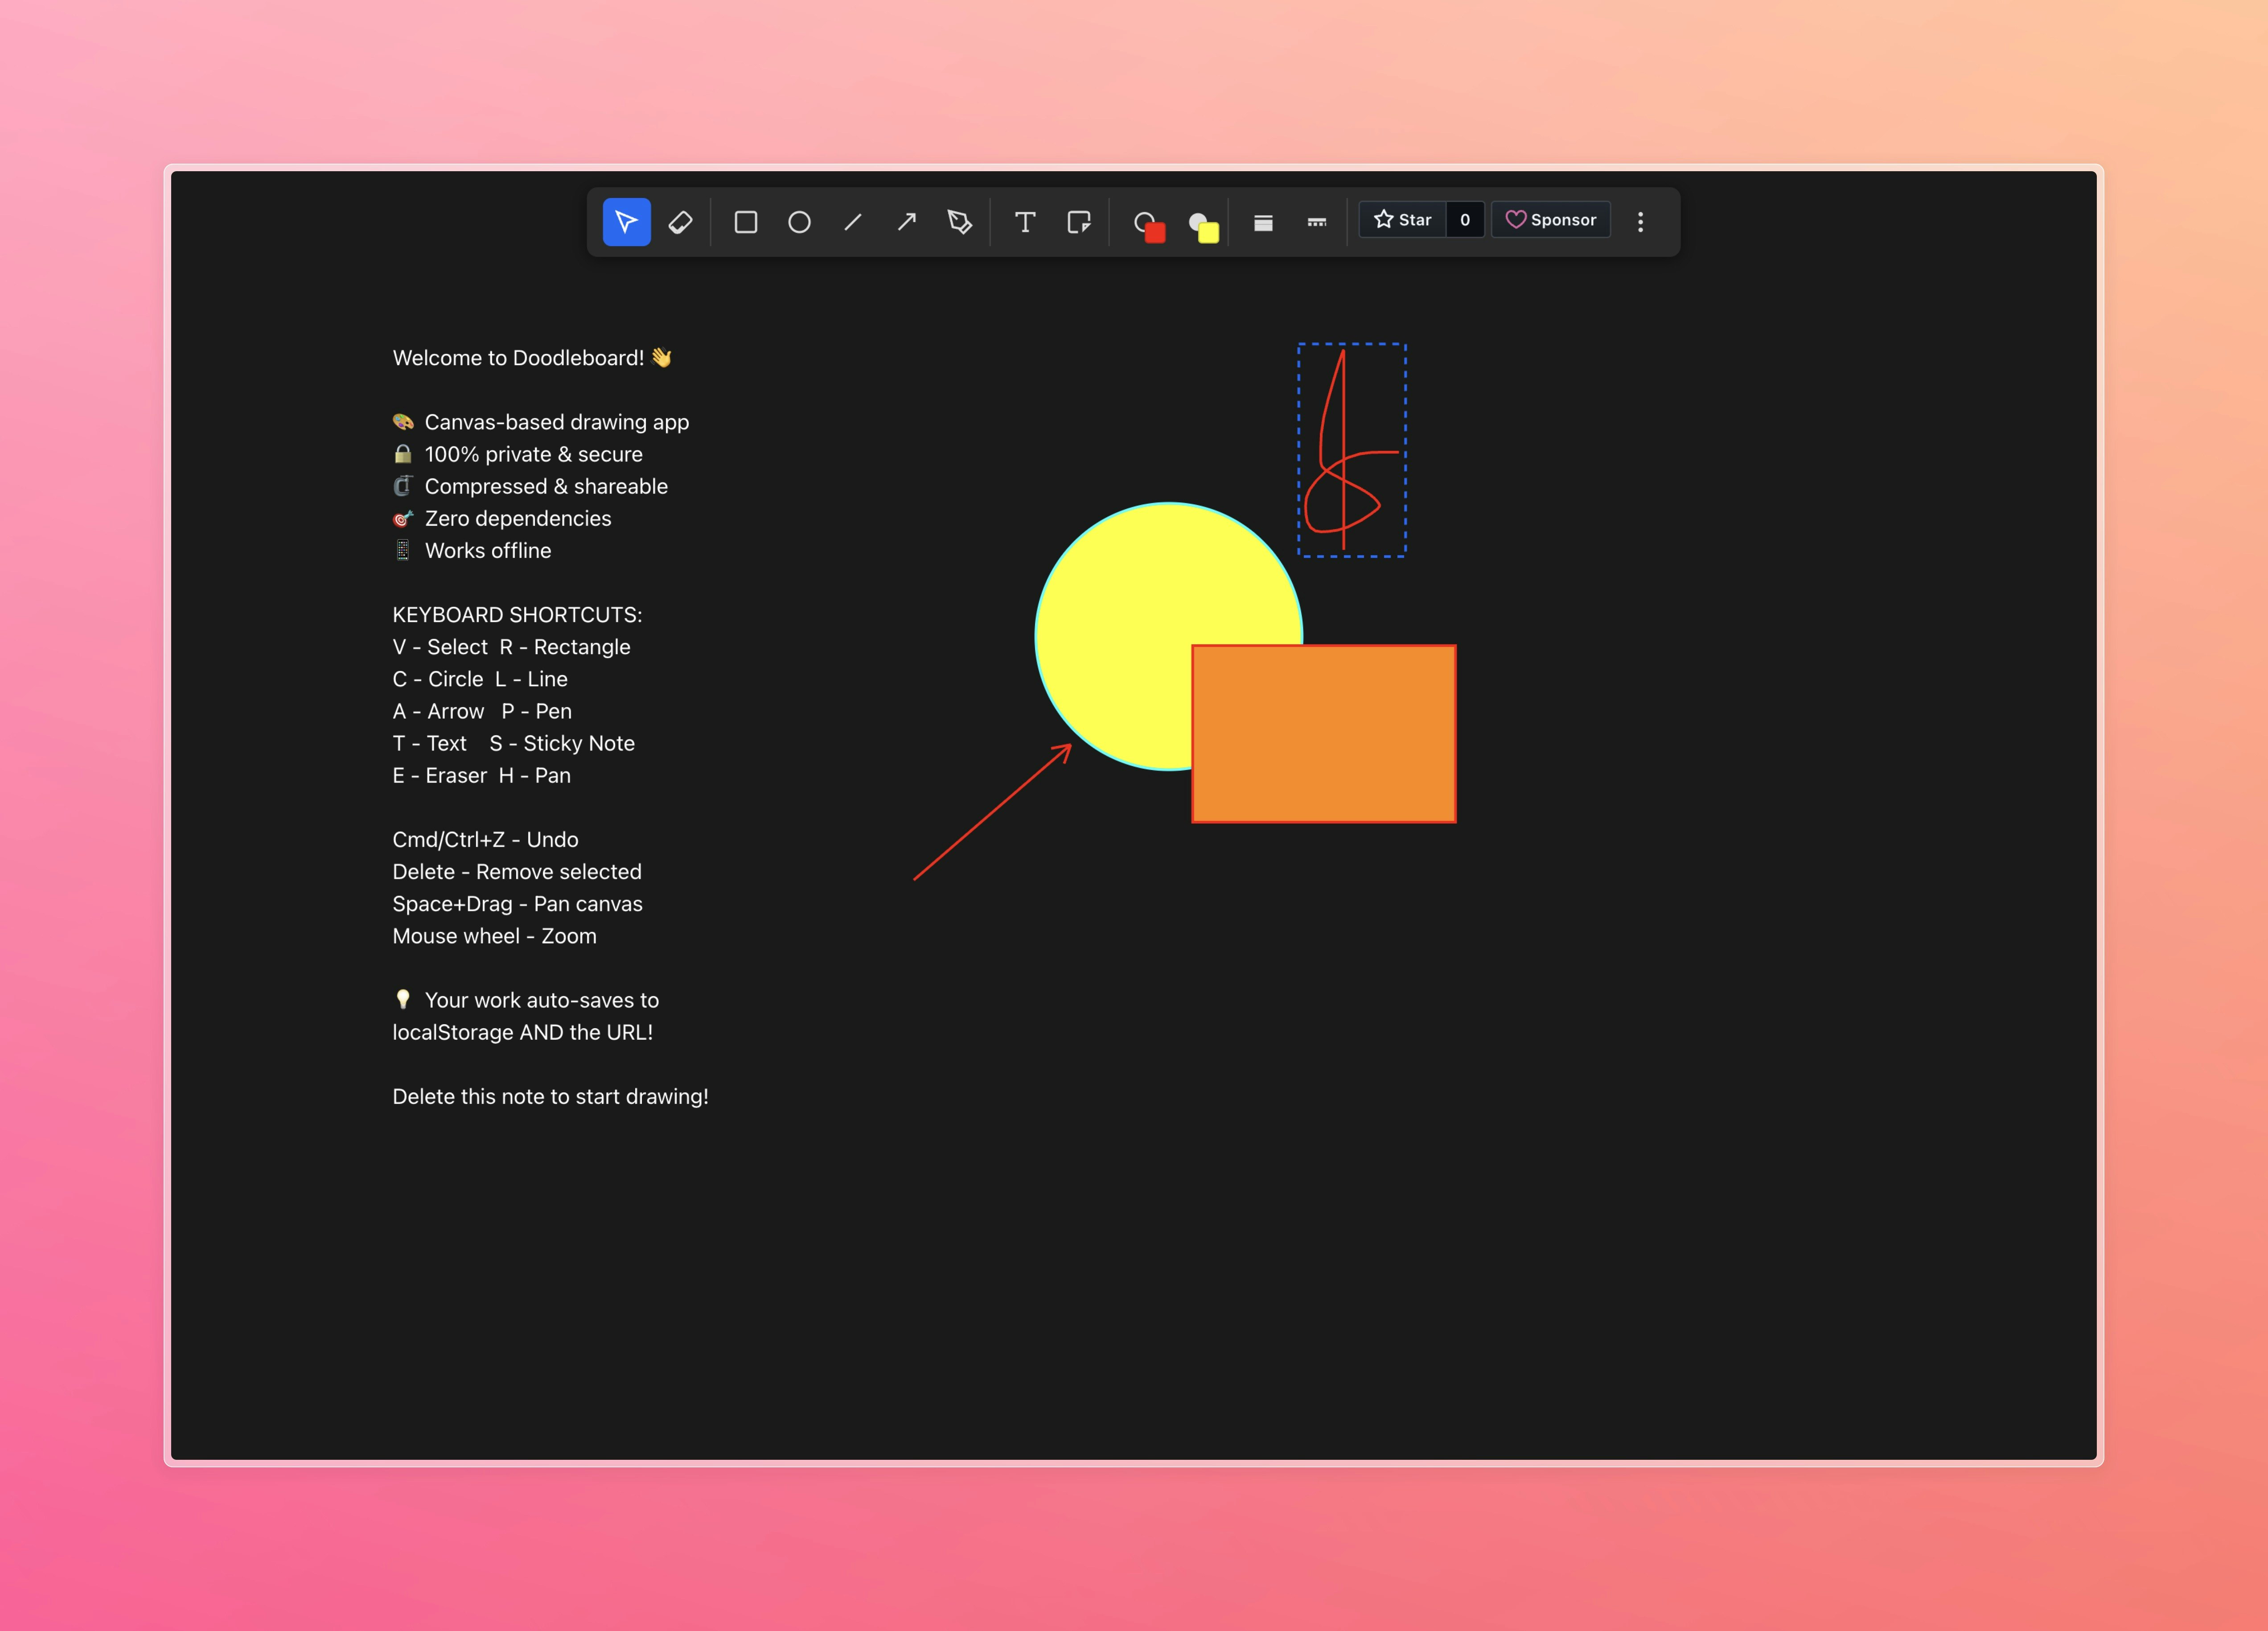2268x1631 pixels.
Task: Activate the Pen tool
Action: point(959,221)
